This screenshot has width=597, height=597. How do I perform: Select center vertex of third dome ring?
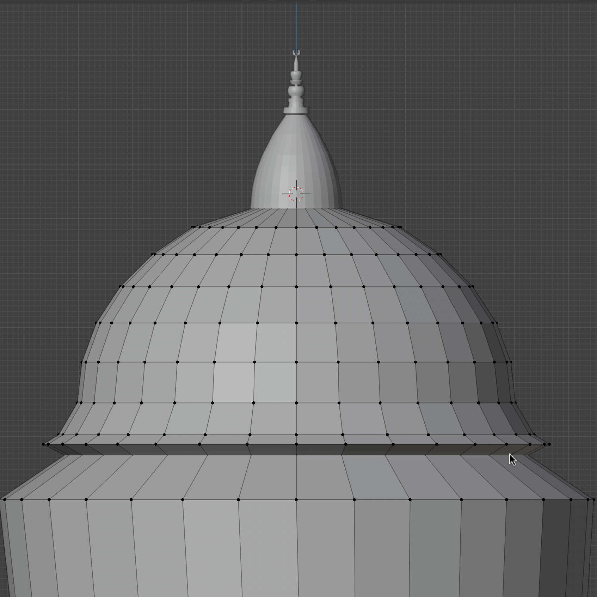pyautogui.click(x=296, y=287)
